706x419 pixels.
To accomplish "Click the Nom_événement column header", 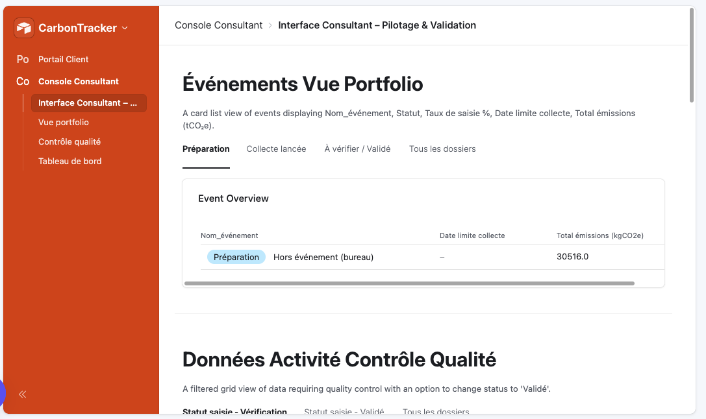I will pyautogui.click(x=229, y=235).
